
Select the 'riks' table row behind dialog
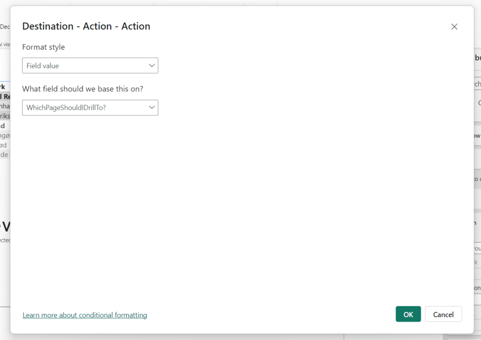(x=5, y=116)
